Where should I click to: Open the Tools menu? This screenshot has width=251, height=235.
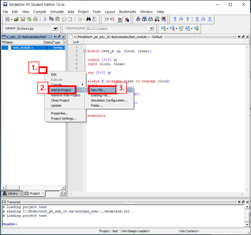click(97, 12)
